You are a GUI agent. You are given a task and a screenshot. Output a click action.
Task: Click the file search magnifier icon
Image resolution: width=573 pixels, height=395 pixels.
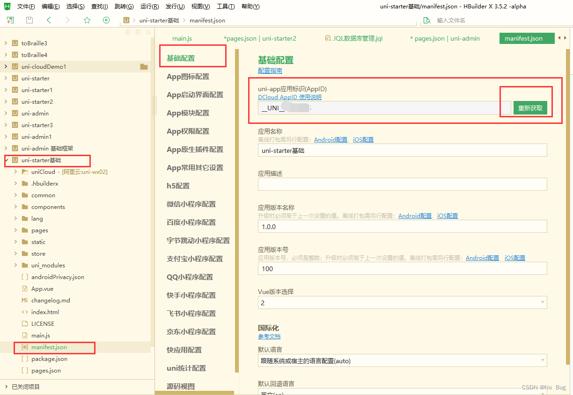click(x=426, y=21)
